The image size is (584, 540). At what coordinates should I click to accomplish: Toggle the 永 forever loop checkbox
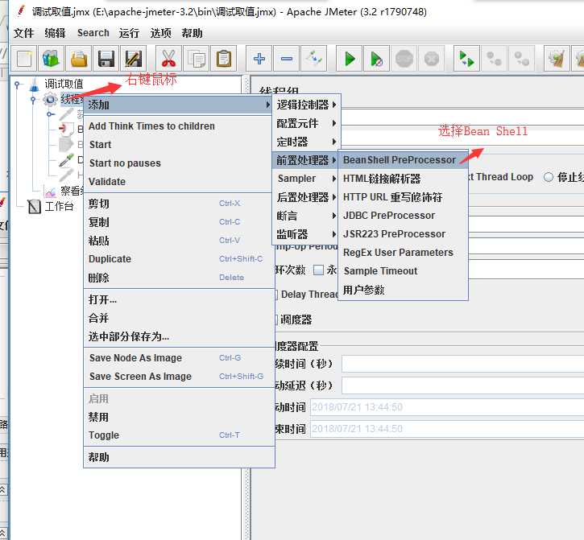tap(318, 270)
